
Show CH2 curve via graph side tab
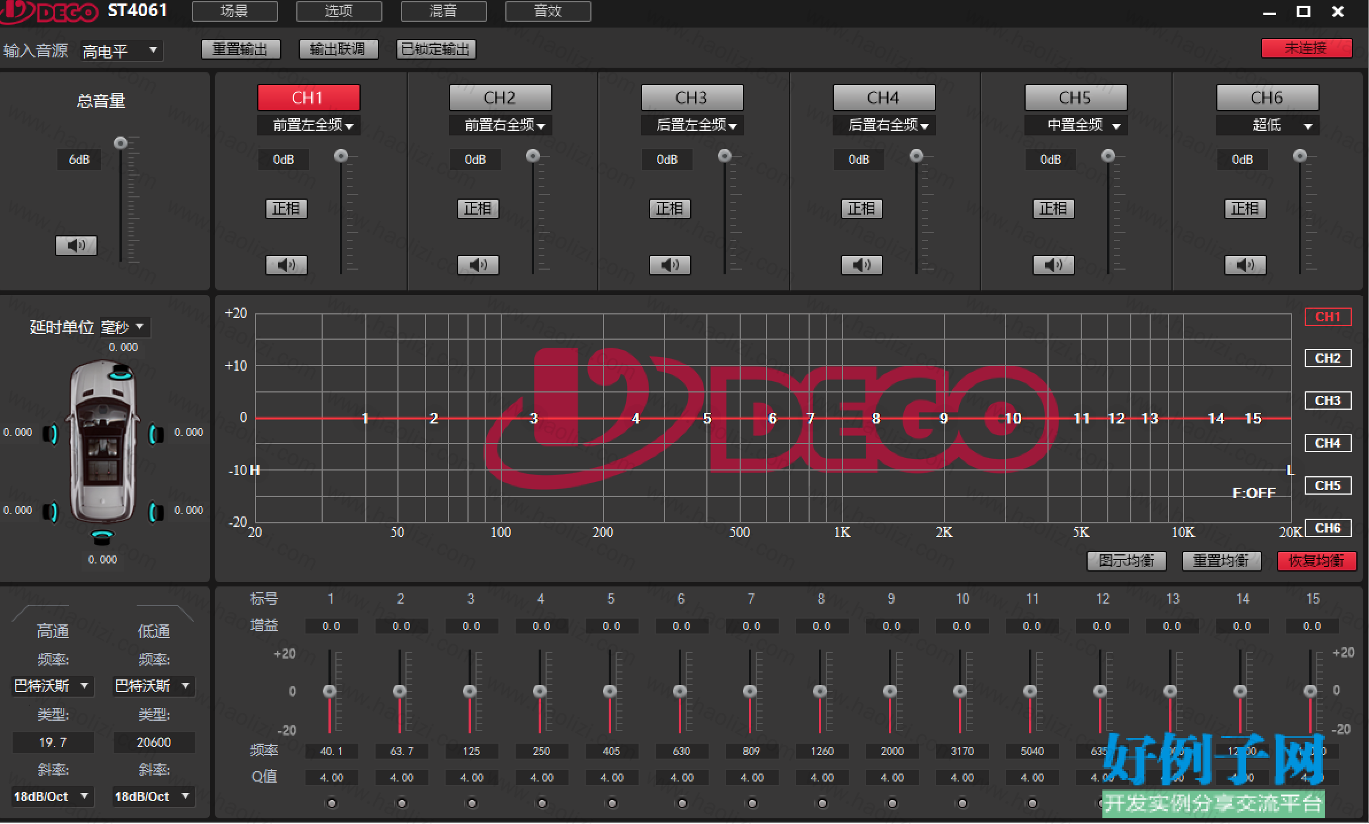(x=1328, y=358)
